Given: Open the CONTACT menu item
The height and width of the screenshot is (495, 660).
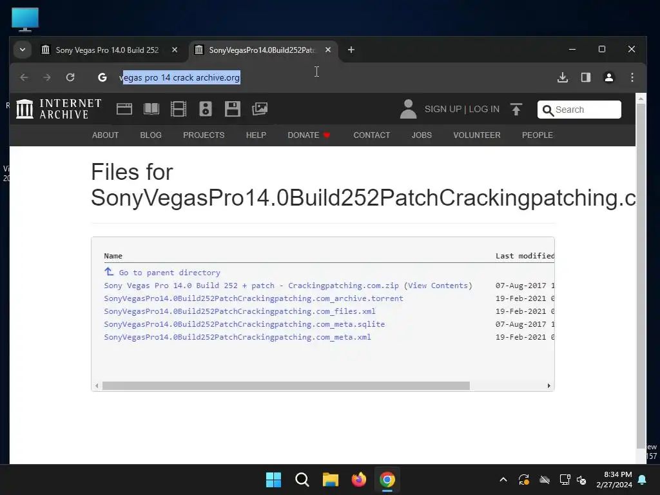Looking at the screenshot, I should click(x=372, y=135).
